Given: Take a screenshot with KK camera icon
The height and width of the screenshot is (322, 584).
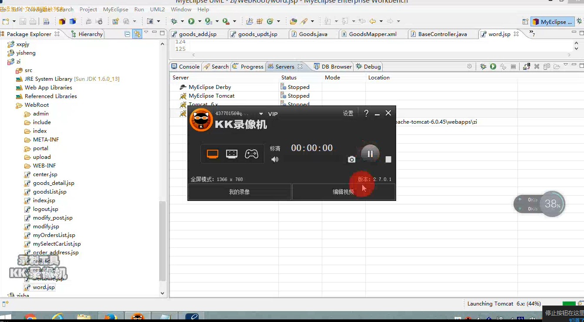Looking at the screenshot, I should click(x=352, y=160).
